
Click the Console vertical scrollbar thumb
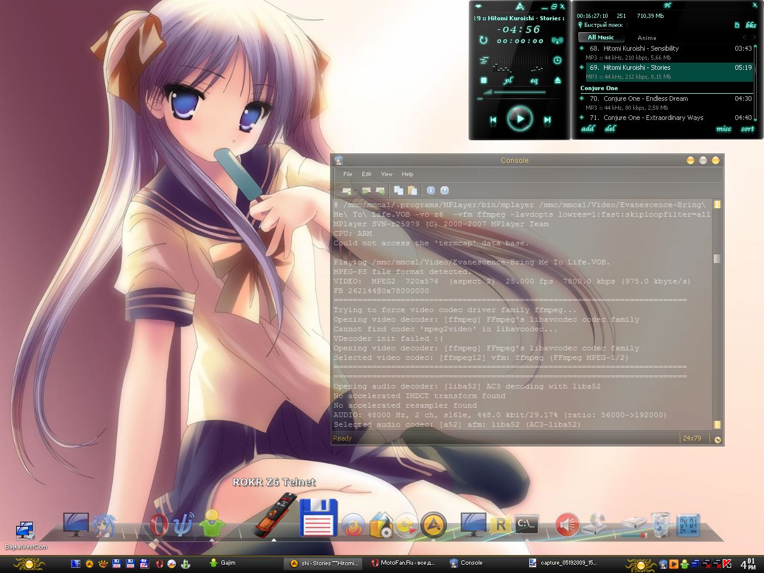point(717,258)
